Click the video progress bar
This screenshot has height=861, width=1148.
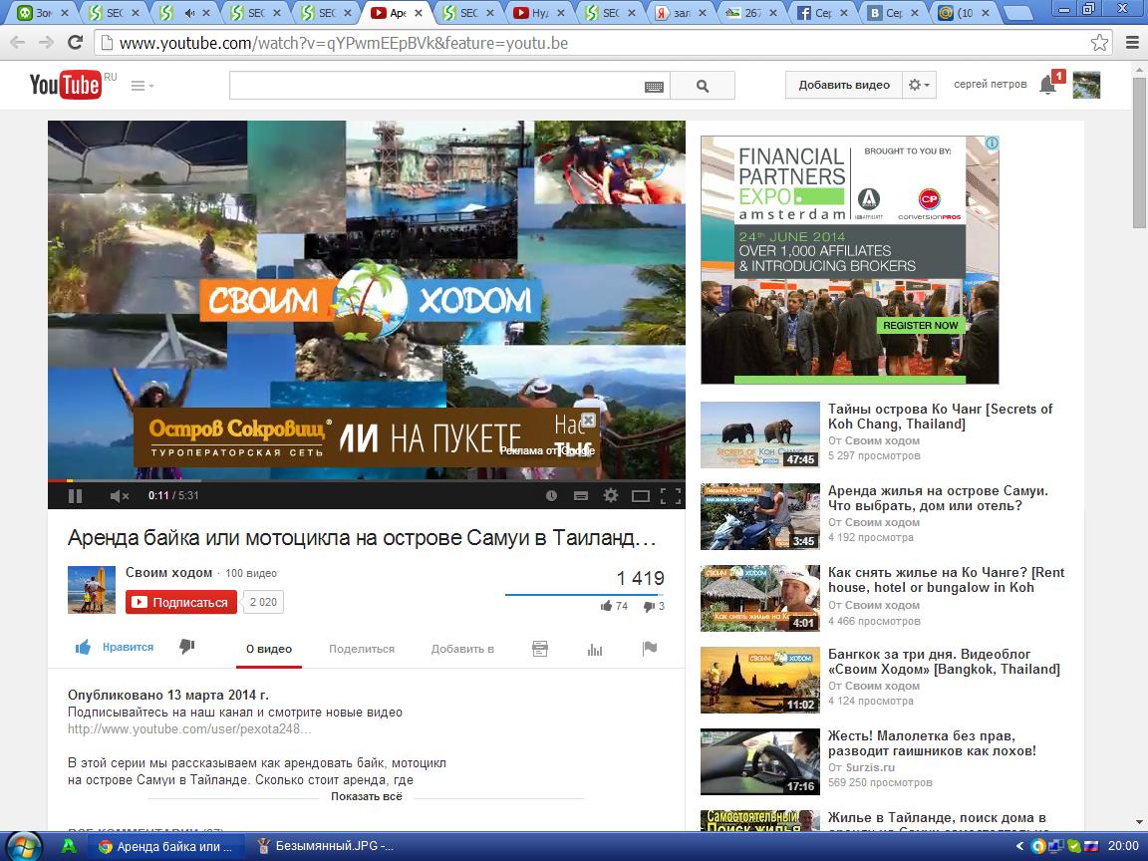pos(366,481)
